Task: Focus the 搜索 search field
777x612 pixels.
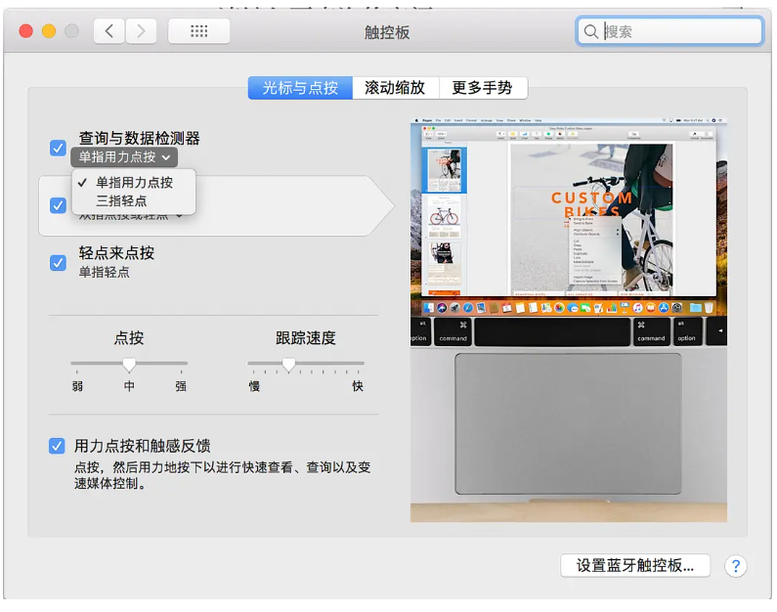Action: [x=669, y=31]
